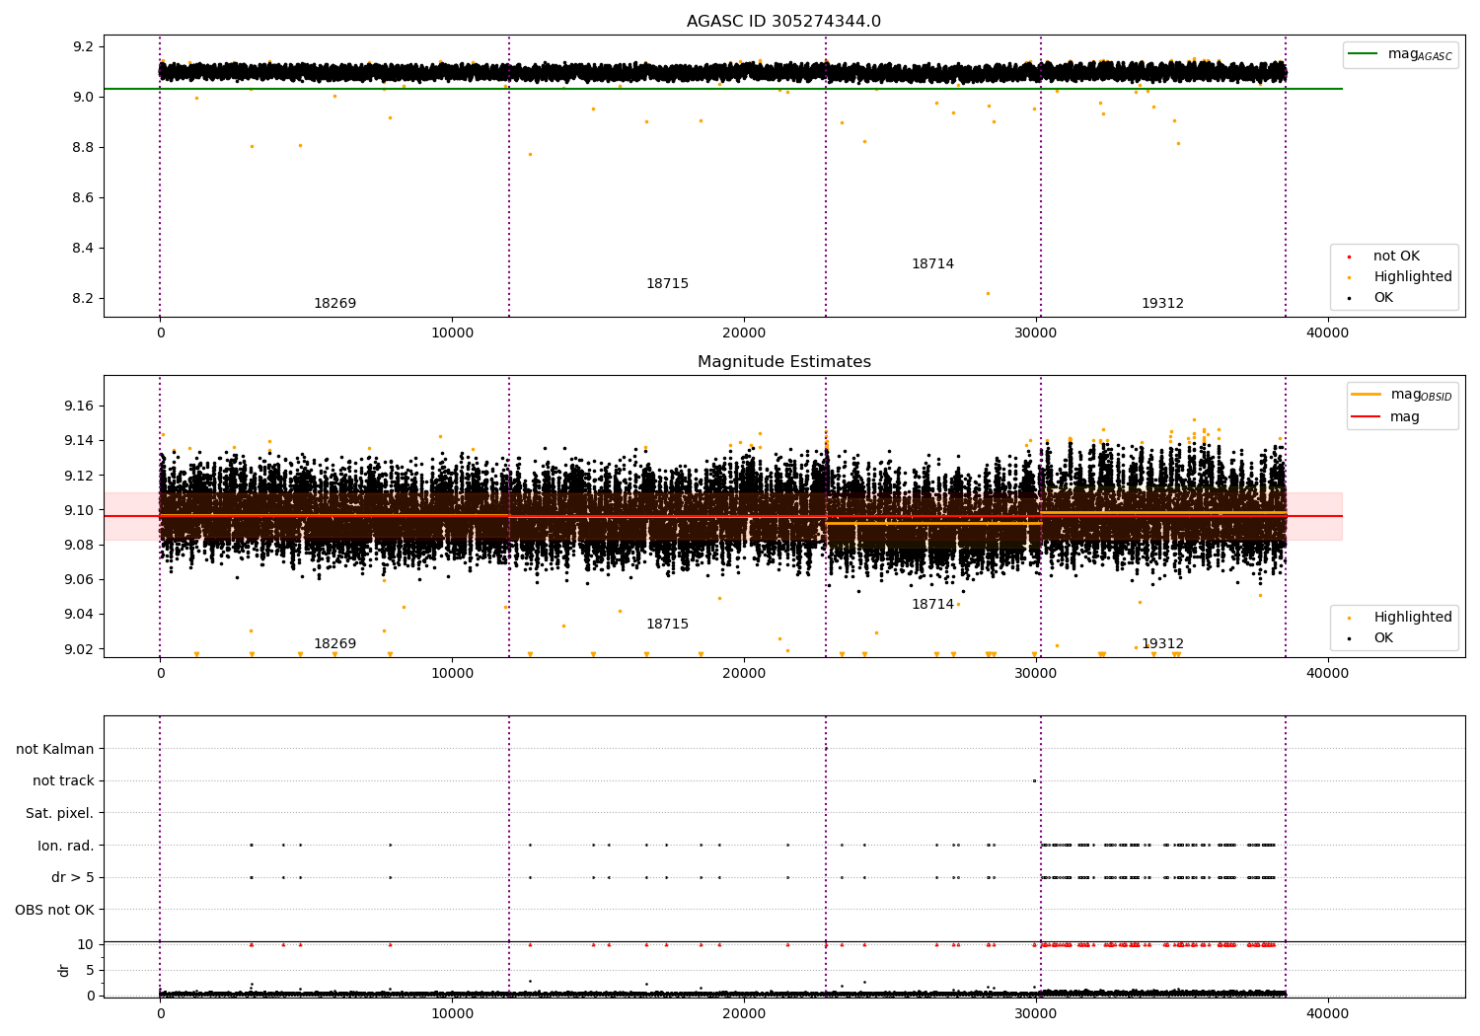Click the 'mag' legend label in middle plot
The height and width of the screenshot is (1036, 1480).
(x=1405, y=416)
